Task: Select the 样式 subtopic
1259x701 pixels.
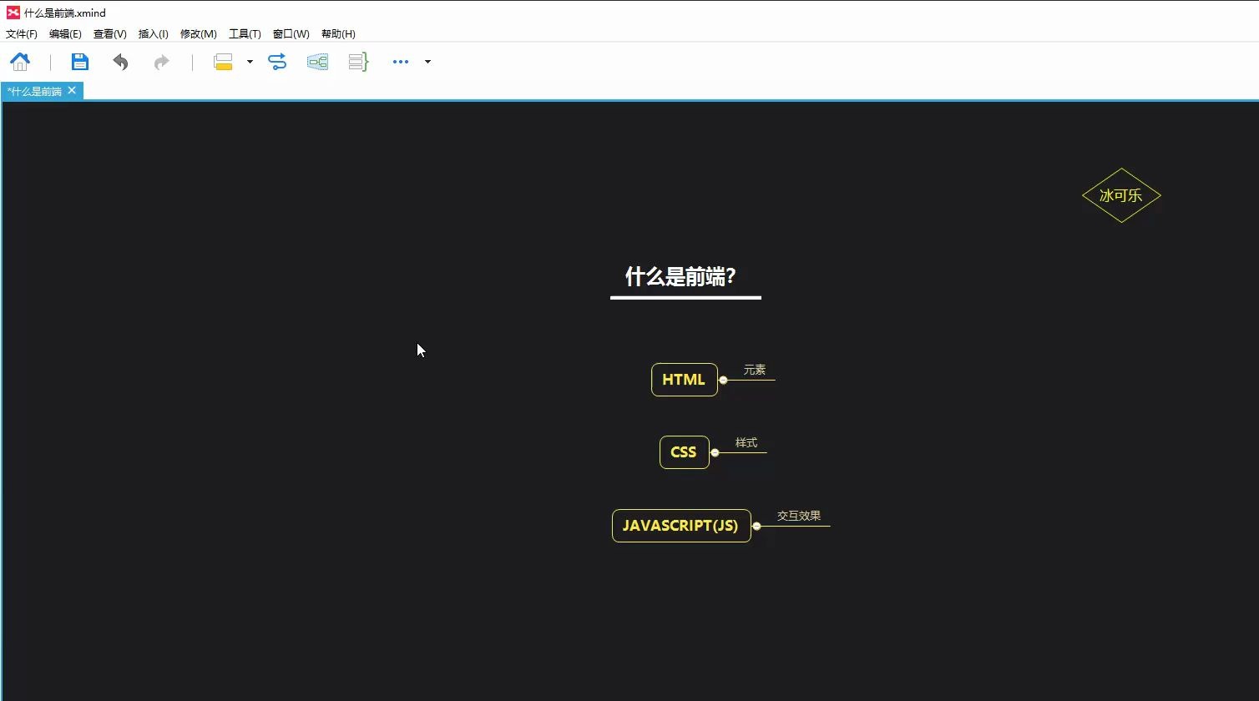Action: pyautogui.click(x=746, y=443)
